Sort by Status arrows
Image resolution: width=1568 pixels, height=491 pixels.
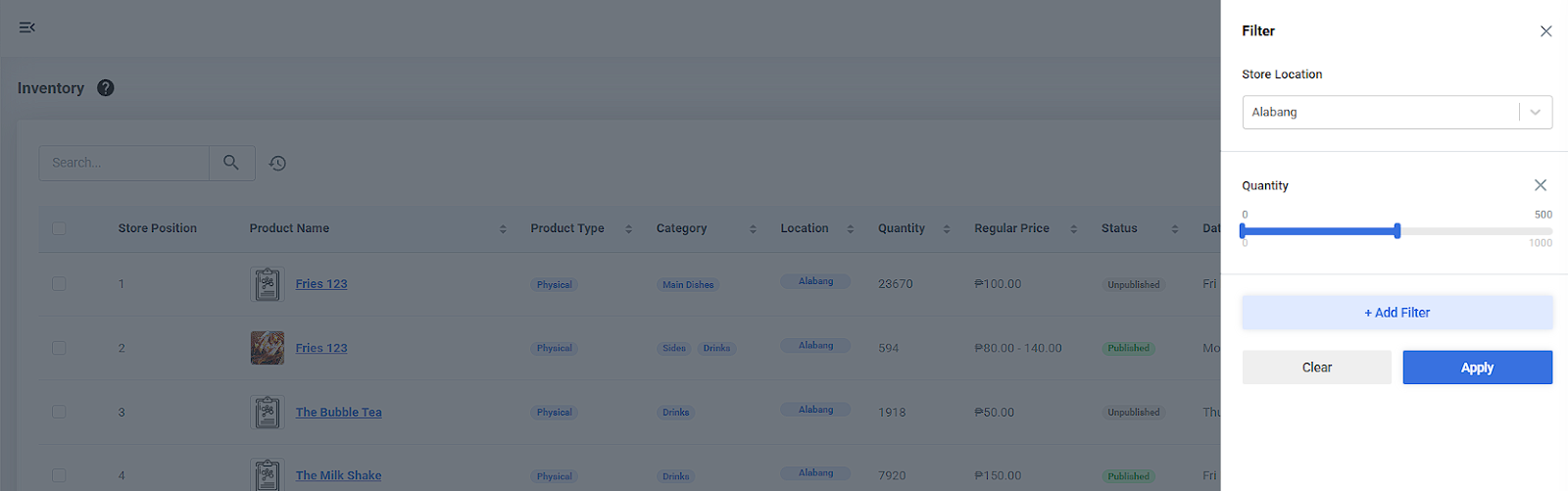pos(1175,229)
